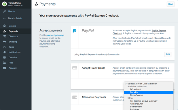Expand the Mario Moreno account dropdown
The width and height of the screenshot is (178, 110).
coord(15,5)
